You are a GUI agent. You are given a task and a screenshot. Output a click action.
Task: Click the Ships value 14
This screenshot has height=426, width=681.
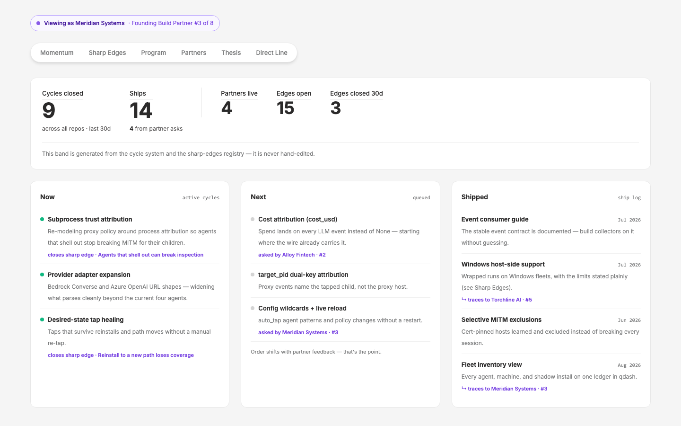point(141,111)
